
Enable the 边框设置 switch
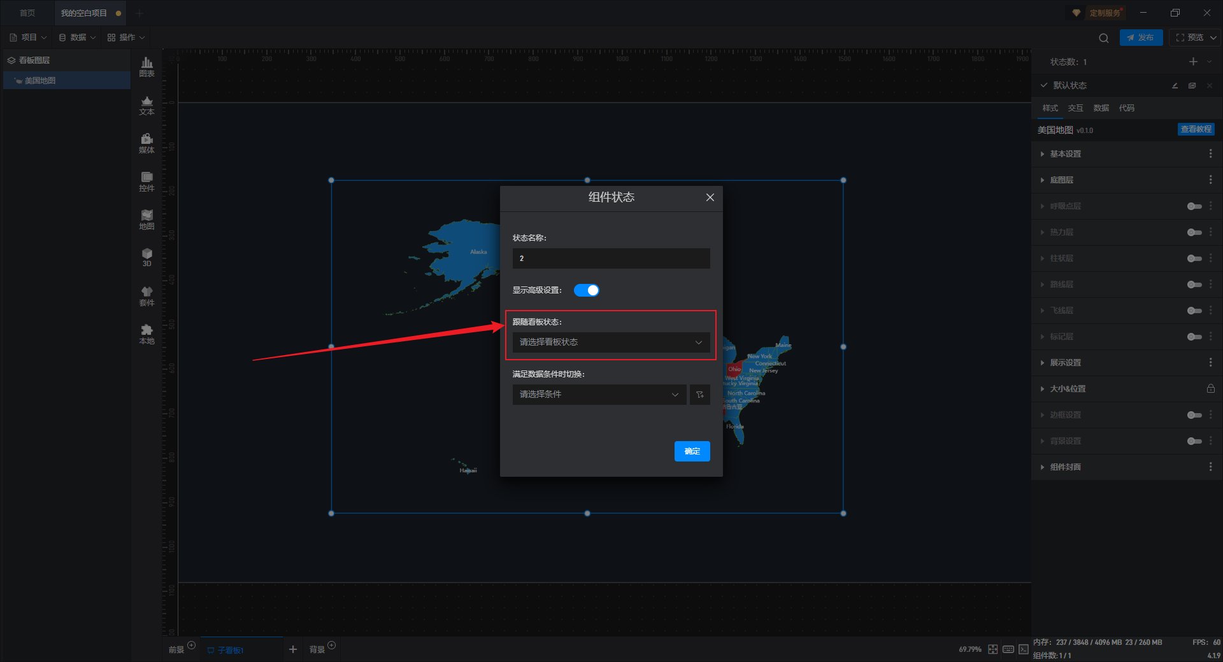pos(1194,415)
